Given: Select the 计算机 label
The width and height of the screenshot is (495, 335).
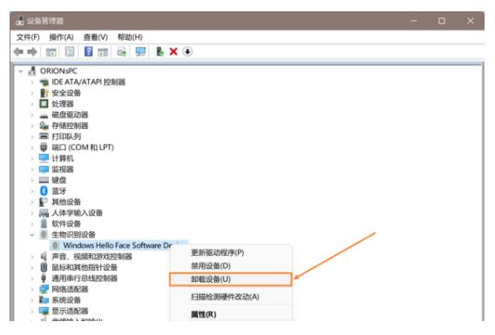Looking at the screenshot, I should pos(63,158).
